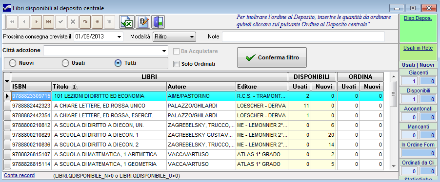Image resolution: width=440 pixels, height=182 pixels.
Task: Click the In Ordine Forn value field
Action: pos(419,153)
